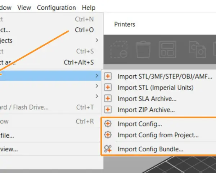Select menu entry with Ctrl+O shortcut
Screen dimensions: 216x173
click(x=50, y=30)
